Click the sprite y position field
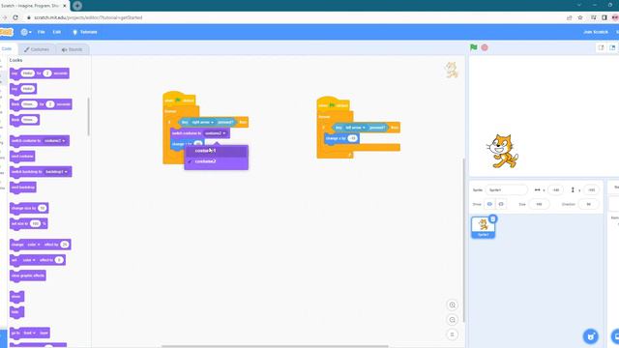 click(x=591, y=189)
